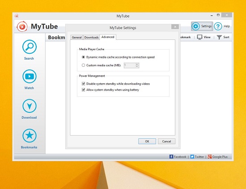Click Cancel in MyTube Settings
The image size is (246, 189).
click(x=166, y=141)
